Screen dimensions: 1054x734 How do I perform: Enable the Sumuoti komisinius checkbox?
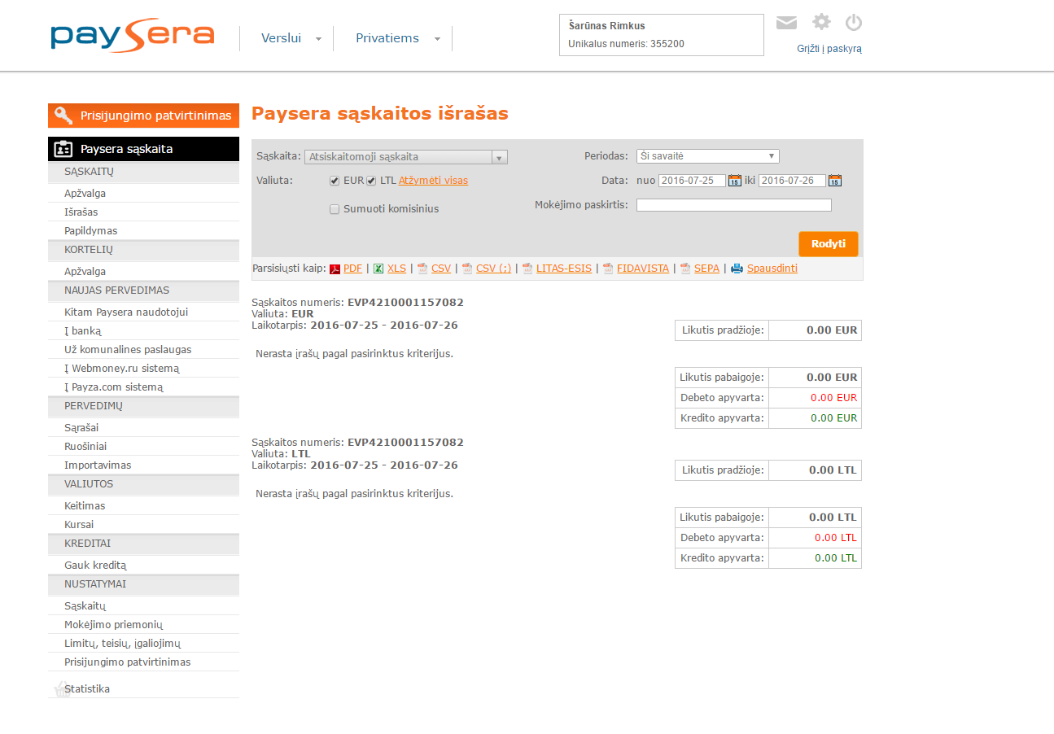point(335,209)
